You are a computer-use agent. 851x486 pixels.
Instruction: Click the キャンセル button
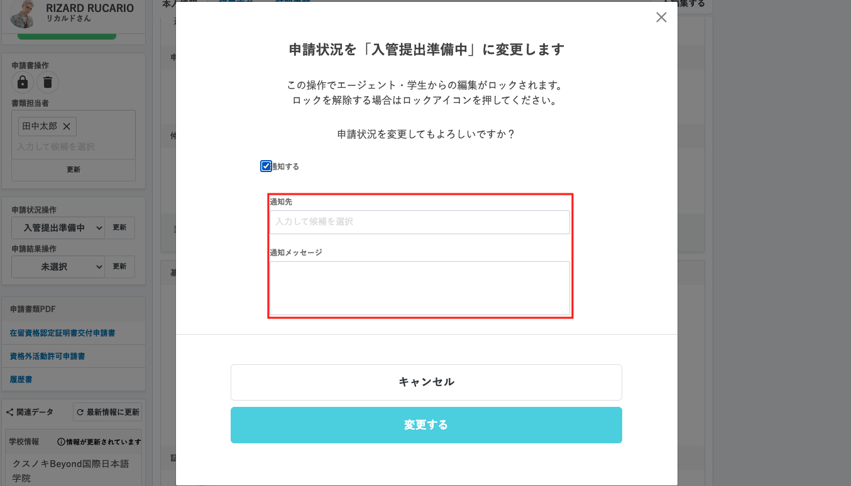[426, 382]
